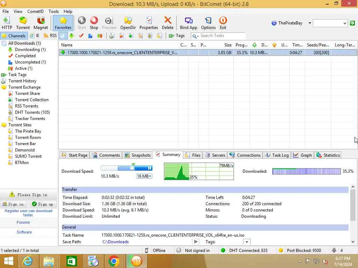The image size is (358, 268).
Task: Open the Software link
Action: click(24, 232)
